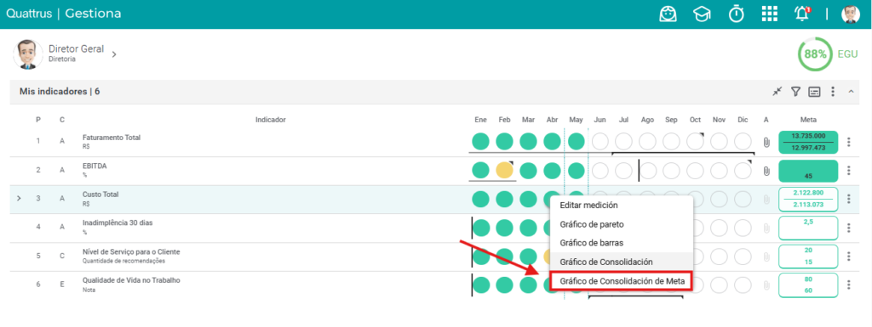Expand the Diretor Geral chevron

point(113,54)
